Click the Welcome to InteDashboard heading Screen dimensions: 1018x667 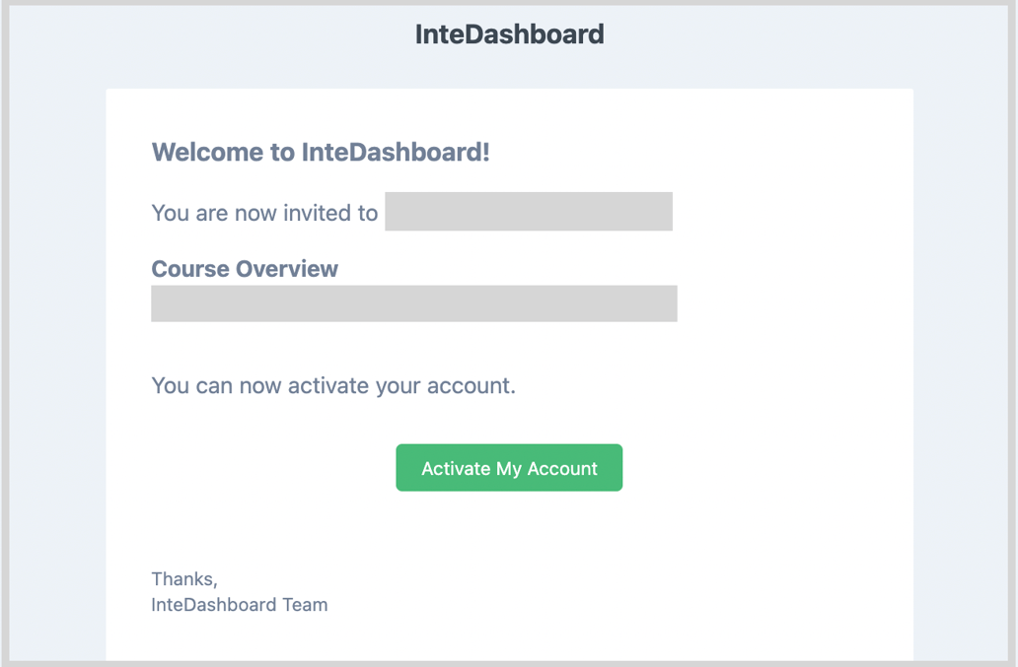[x=321, y=153]
